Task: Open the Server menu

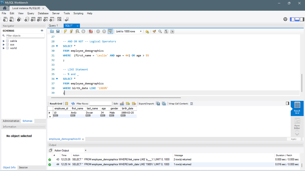Action: [x=56, y=13]
